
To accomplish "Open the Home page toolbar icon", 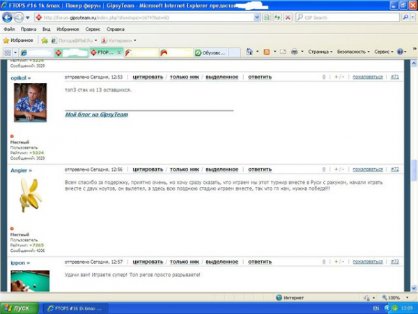I will (249, 52).
